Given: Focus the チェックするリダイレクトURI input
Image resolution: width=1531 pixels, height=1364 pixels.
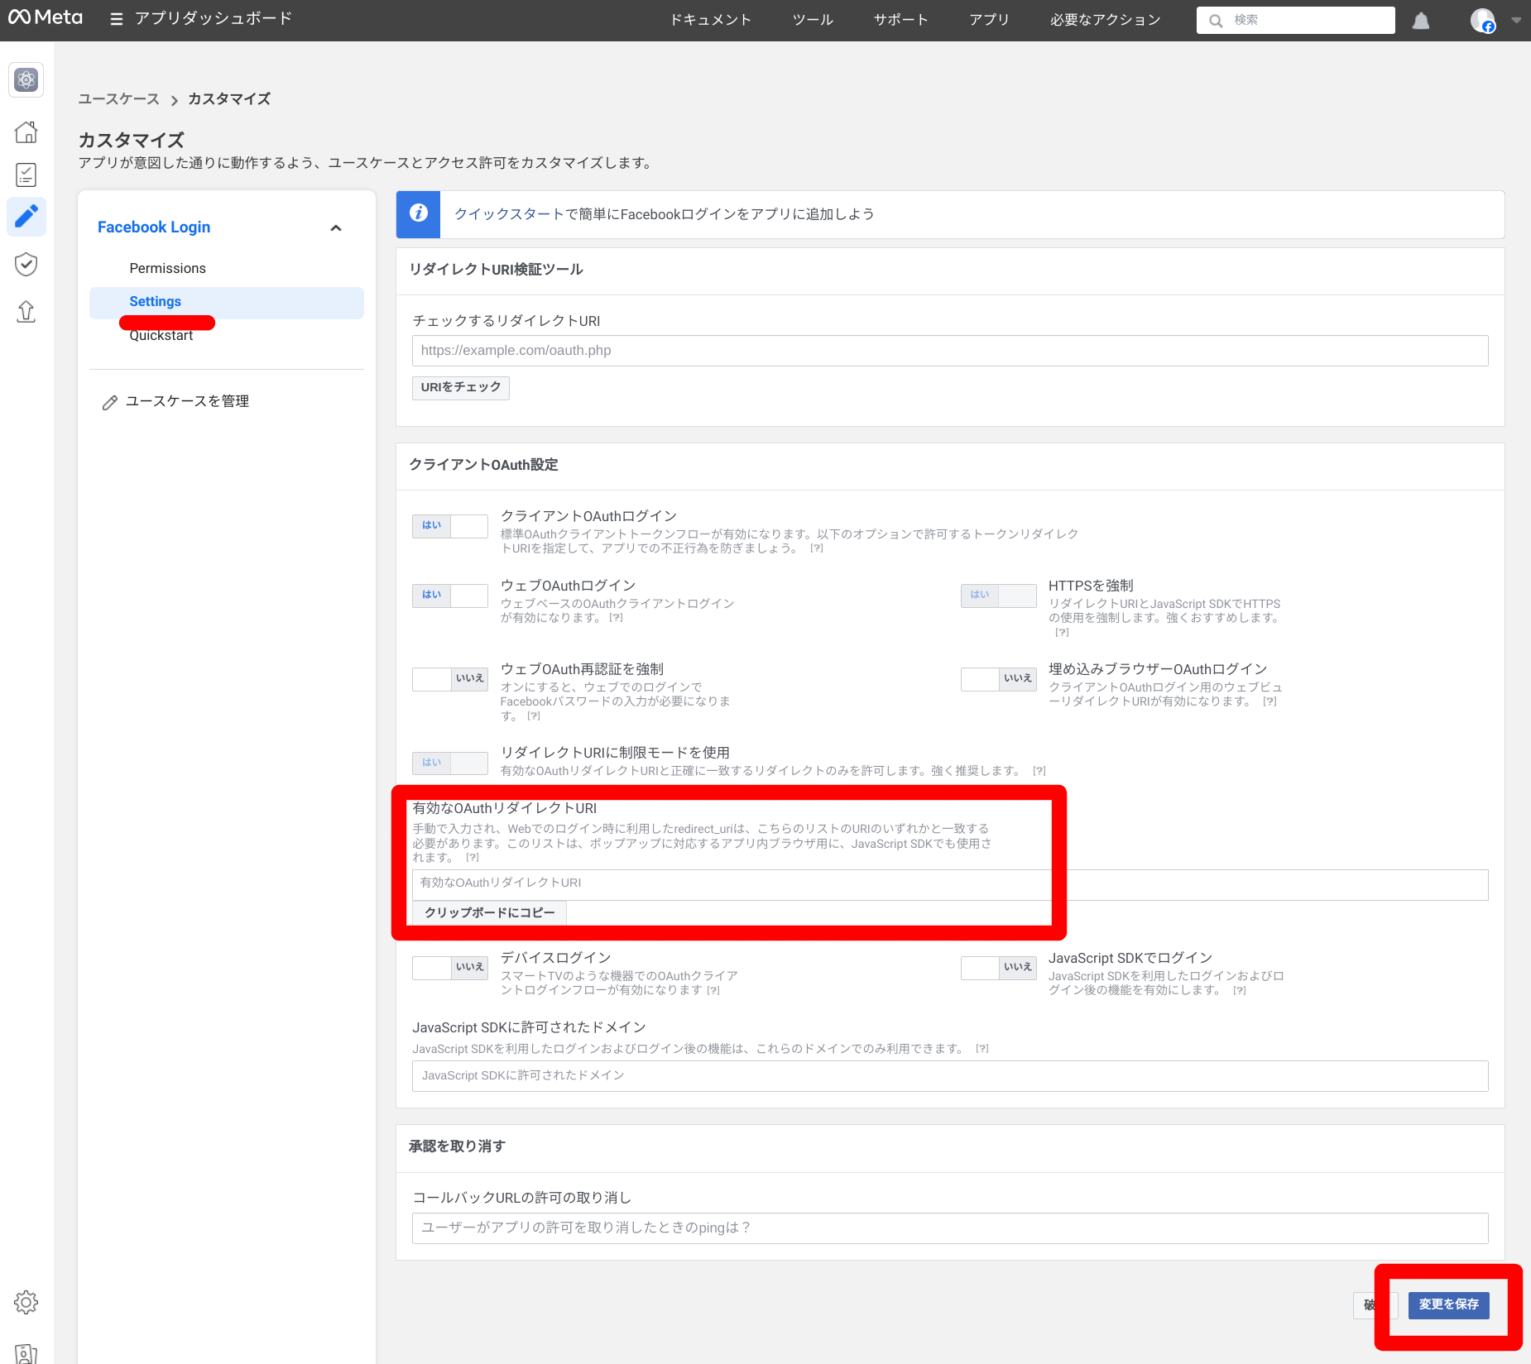Looking at the screenshot, I should (950, 351).
